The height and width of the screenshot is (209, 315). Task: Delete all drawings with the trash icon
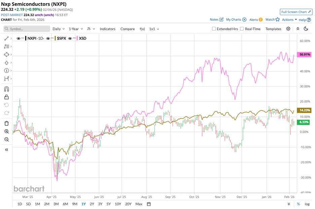pyautogui.click(x=6, y=123)
